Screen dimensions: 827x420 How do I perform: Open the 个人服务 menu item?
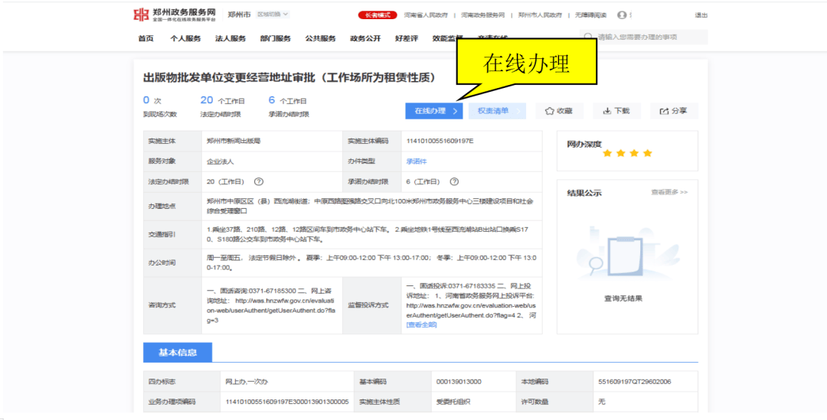[x=185, y=38]
